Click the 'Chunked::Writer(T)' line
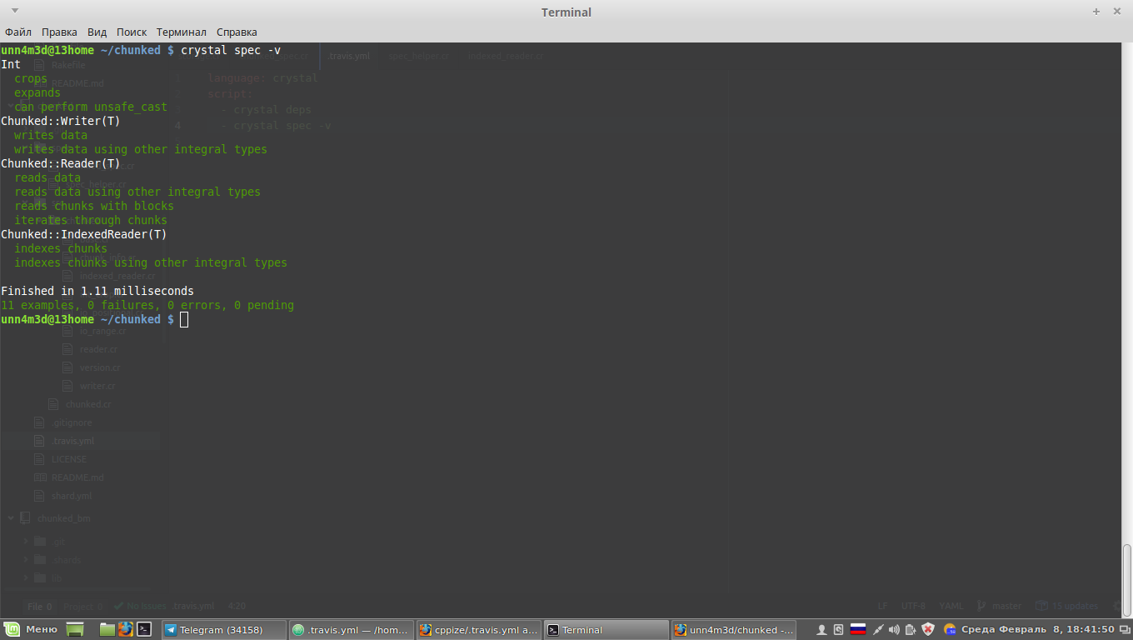Image resolution: width=1133 pixels, height=640 pixels. click(x=61, y=121)
